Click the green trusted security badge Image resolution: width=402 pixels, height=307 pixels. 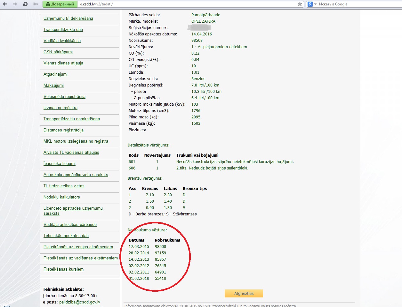(60, 4)
